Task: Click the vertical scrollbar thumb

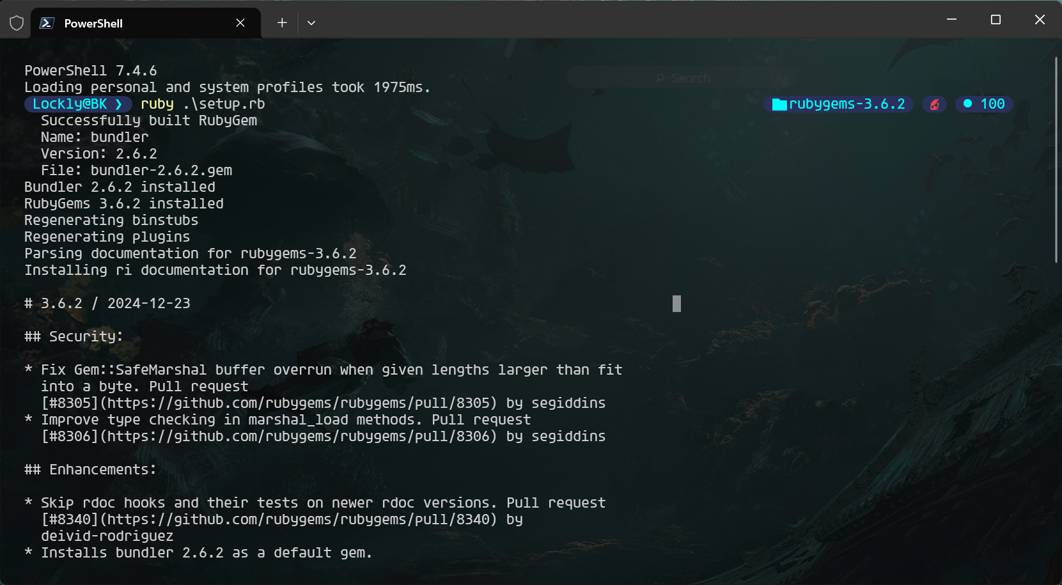Action: coord(1056,160)
